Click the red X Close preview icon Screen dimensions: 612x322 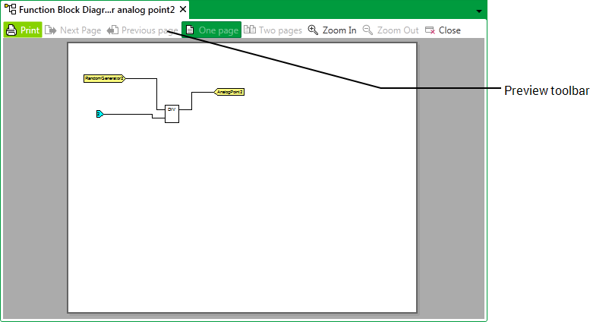(430, 30)
